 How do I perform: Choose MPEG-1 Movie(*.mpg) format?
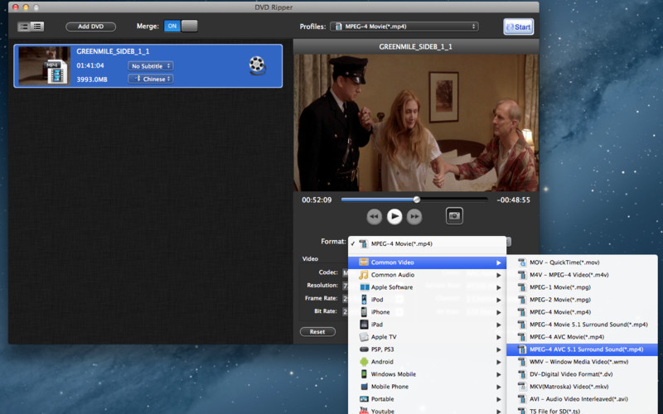tap(582, 287)
